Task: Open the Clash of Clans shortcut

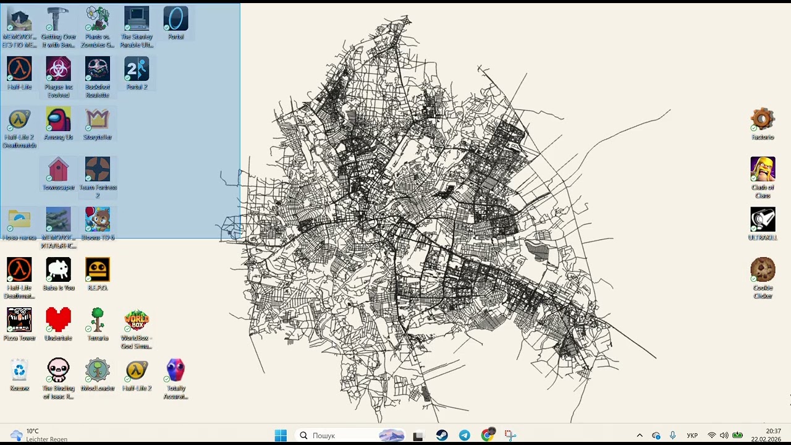Action: click(x=763, y=178)
